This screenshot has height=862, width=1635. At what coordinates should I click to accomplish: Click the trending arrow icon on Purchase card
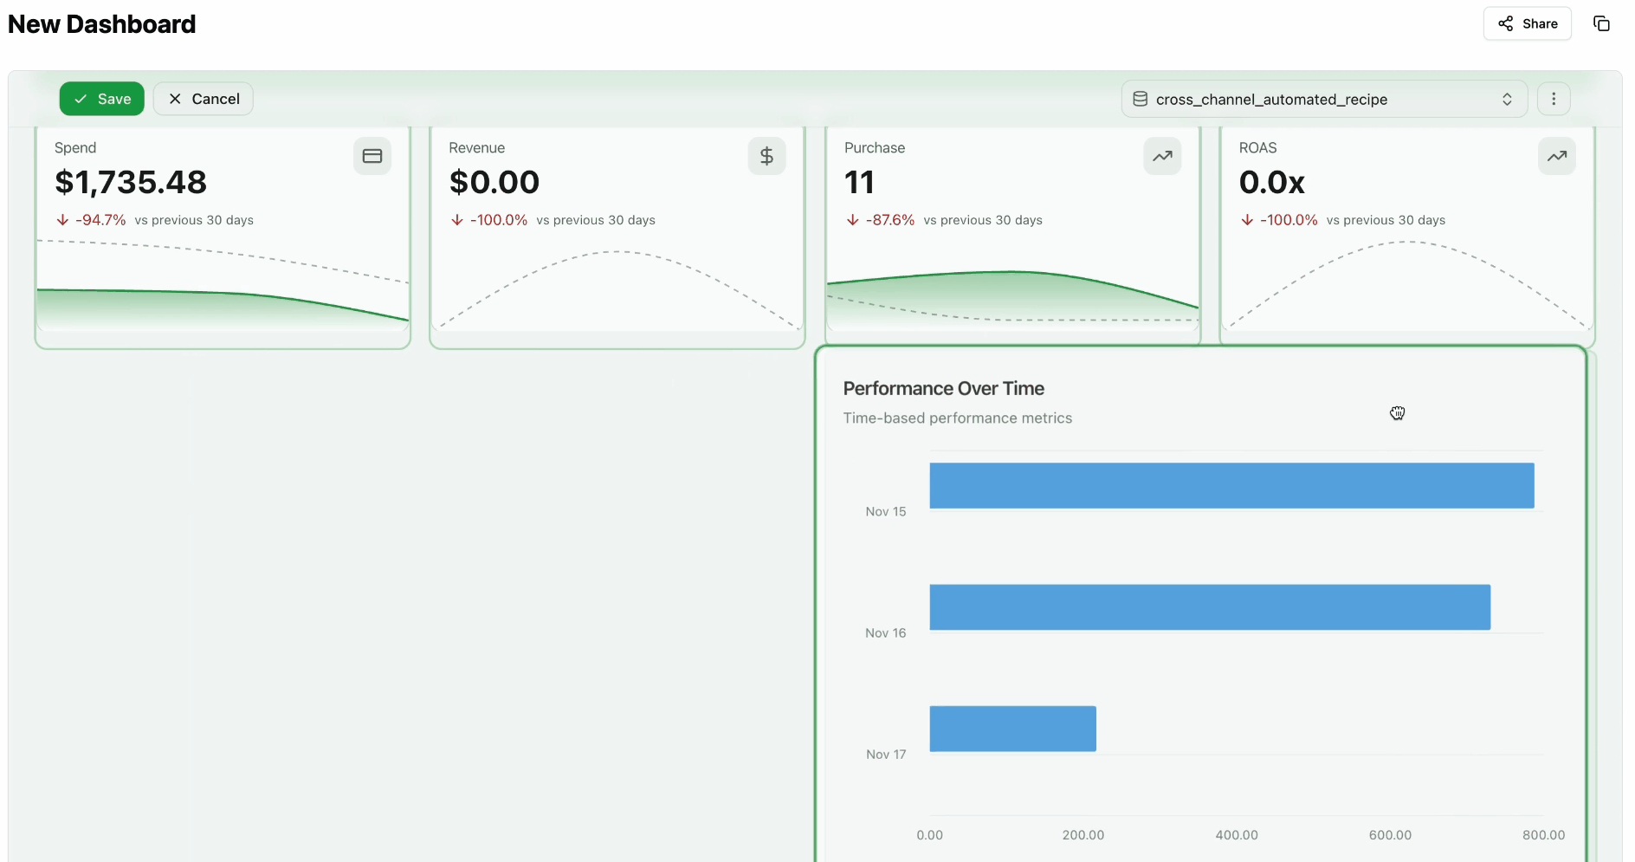[1162, 156]
